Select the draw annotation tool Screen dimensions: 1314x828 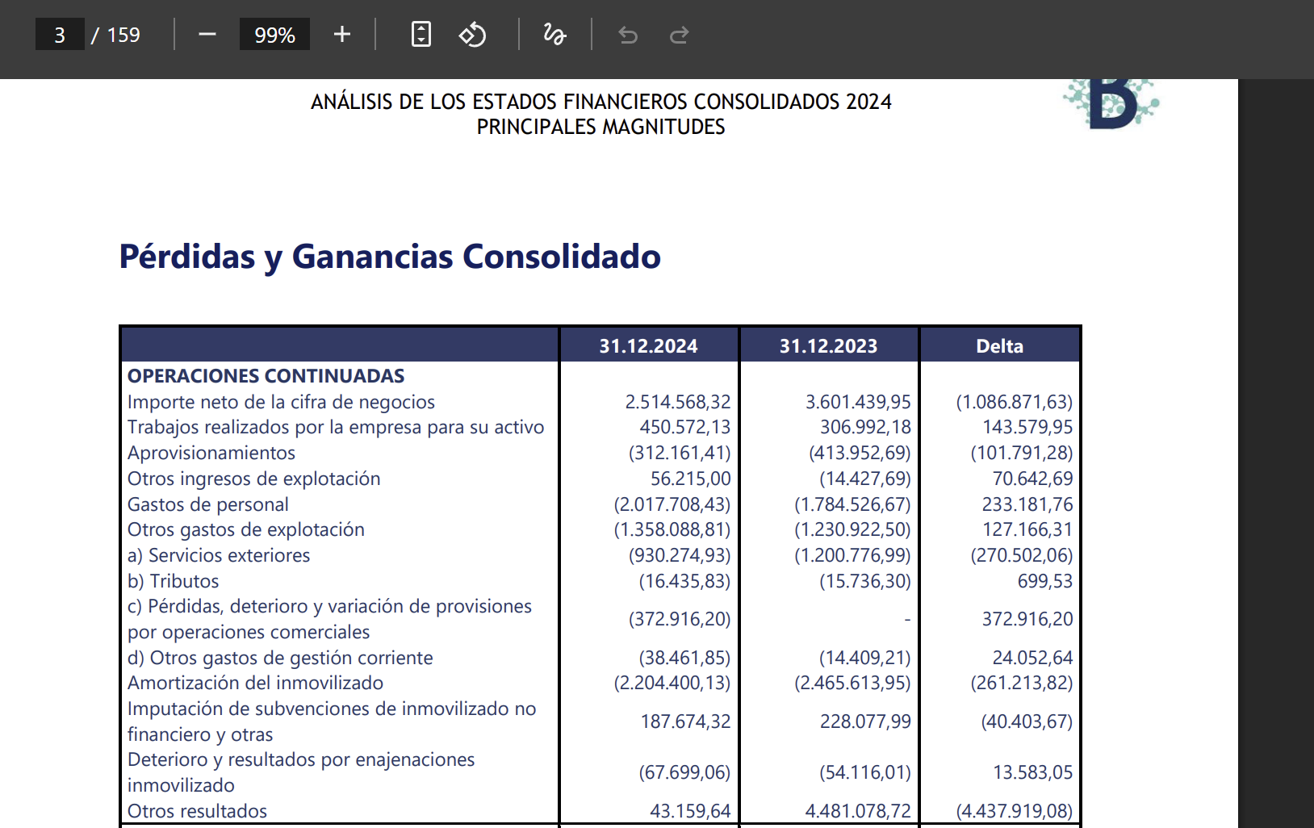click(554, 35)
